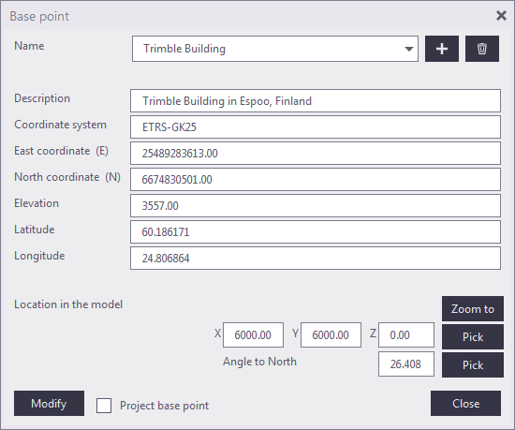Edit the Description field

tap(316, 101)
